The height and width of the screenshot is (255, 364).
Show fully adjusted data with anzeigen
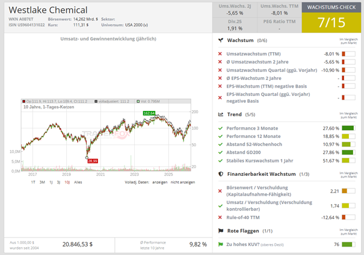159,182
